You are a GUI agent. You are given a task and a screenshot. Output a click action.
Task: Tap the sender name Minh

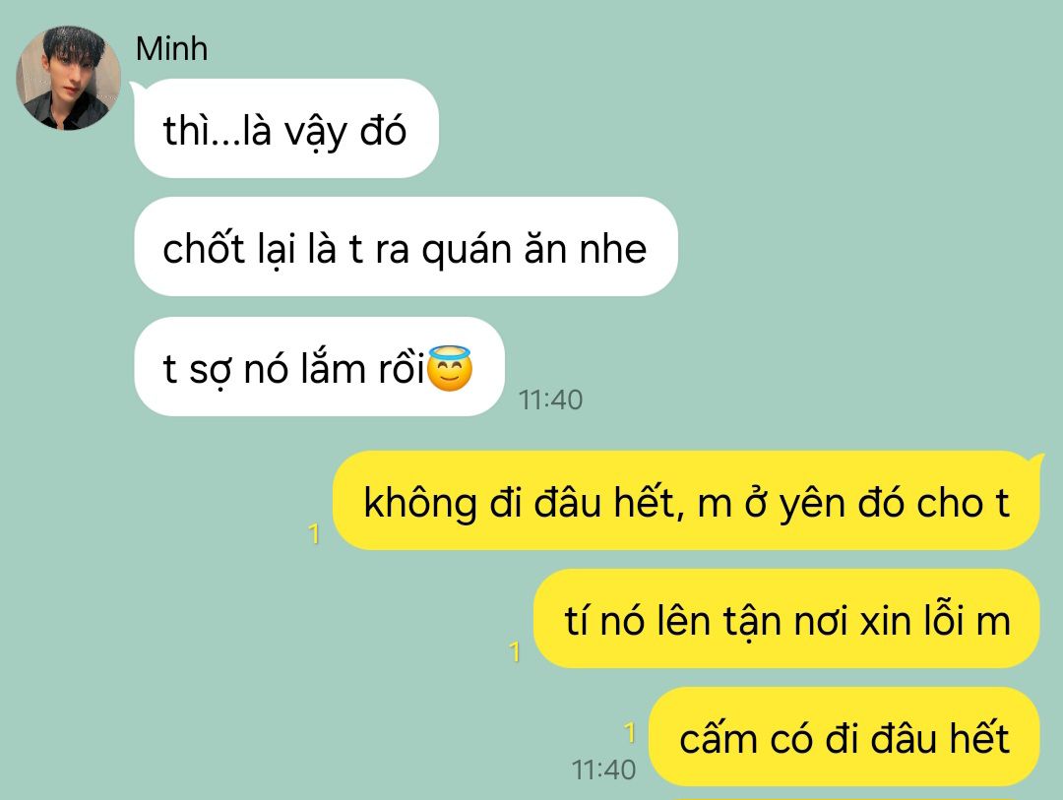pyautogui.click(x=171, y=49)
